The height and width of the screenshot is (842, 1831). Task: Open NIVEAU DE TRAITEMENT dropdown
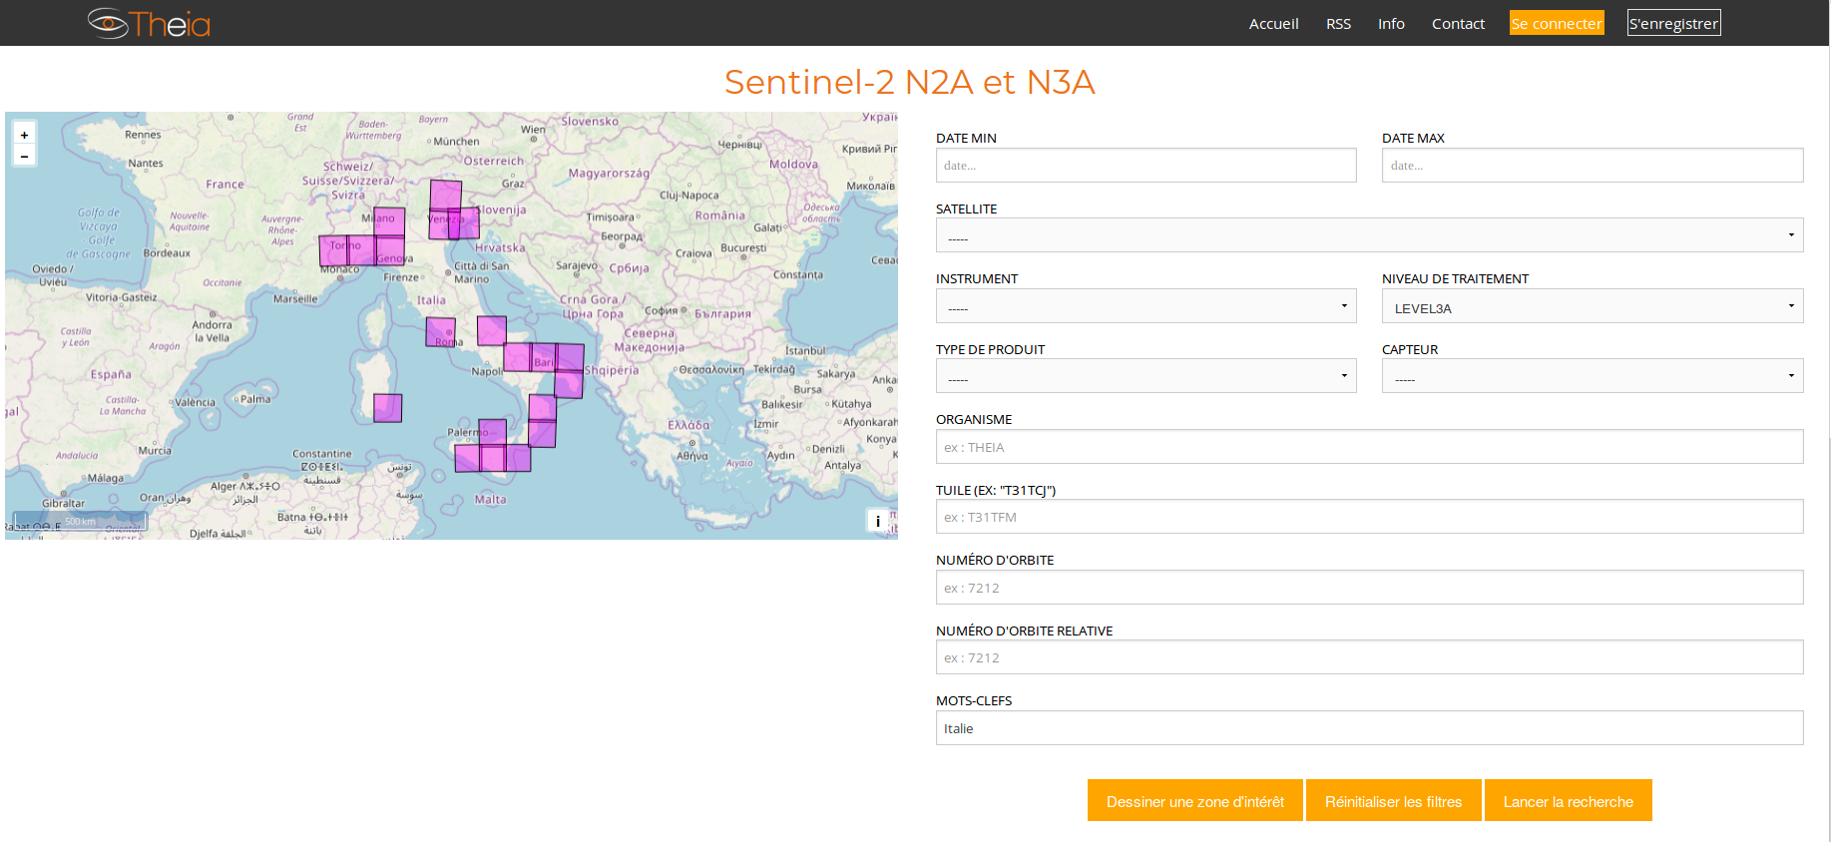point(1593,306)
